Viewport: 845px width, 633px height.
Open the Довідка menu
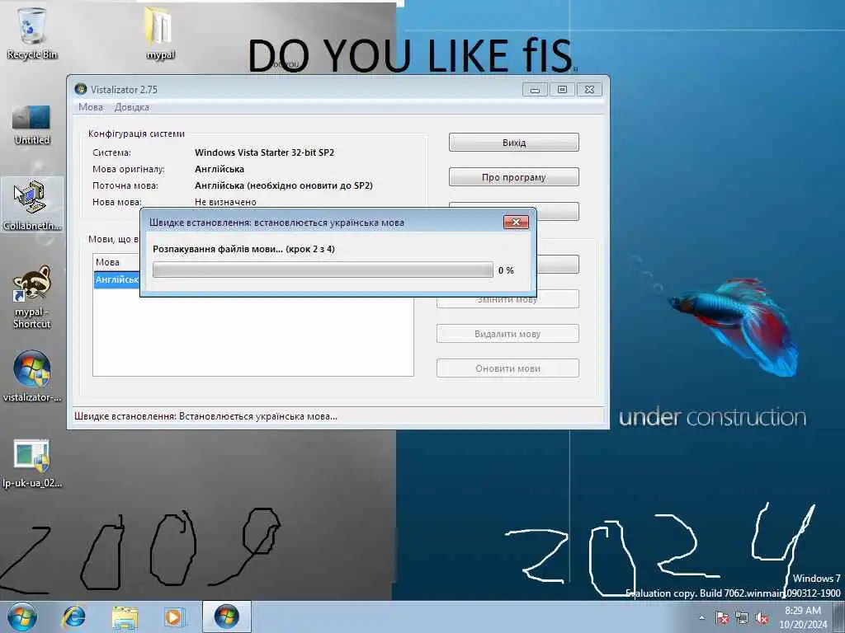pyautogui.click(x=132, y=107)
